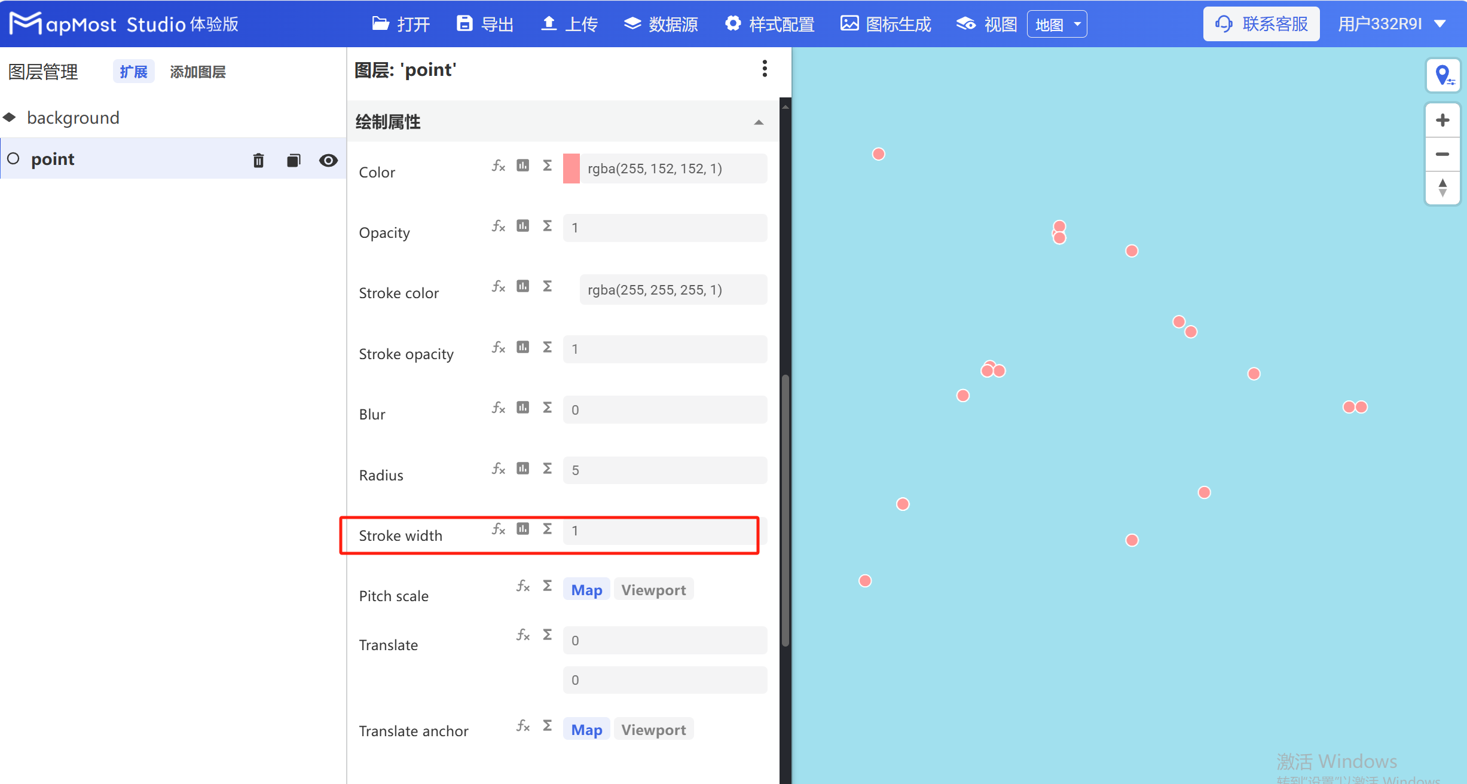Click the pink Color swatch
Screen dimensions: 1467x784
click(x=571, y=169)
